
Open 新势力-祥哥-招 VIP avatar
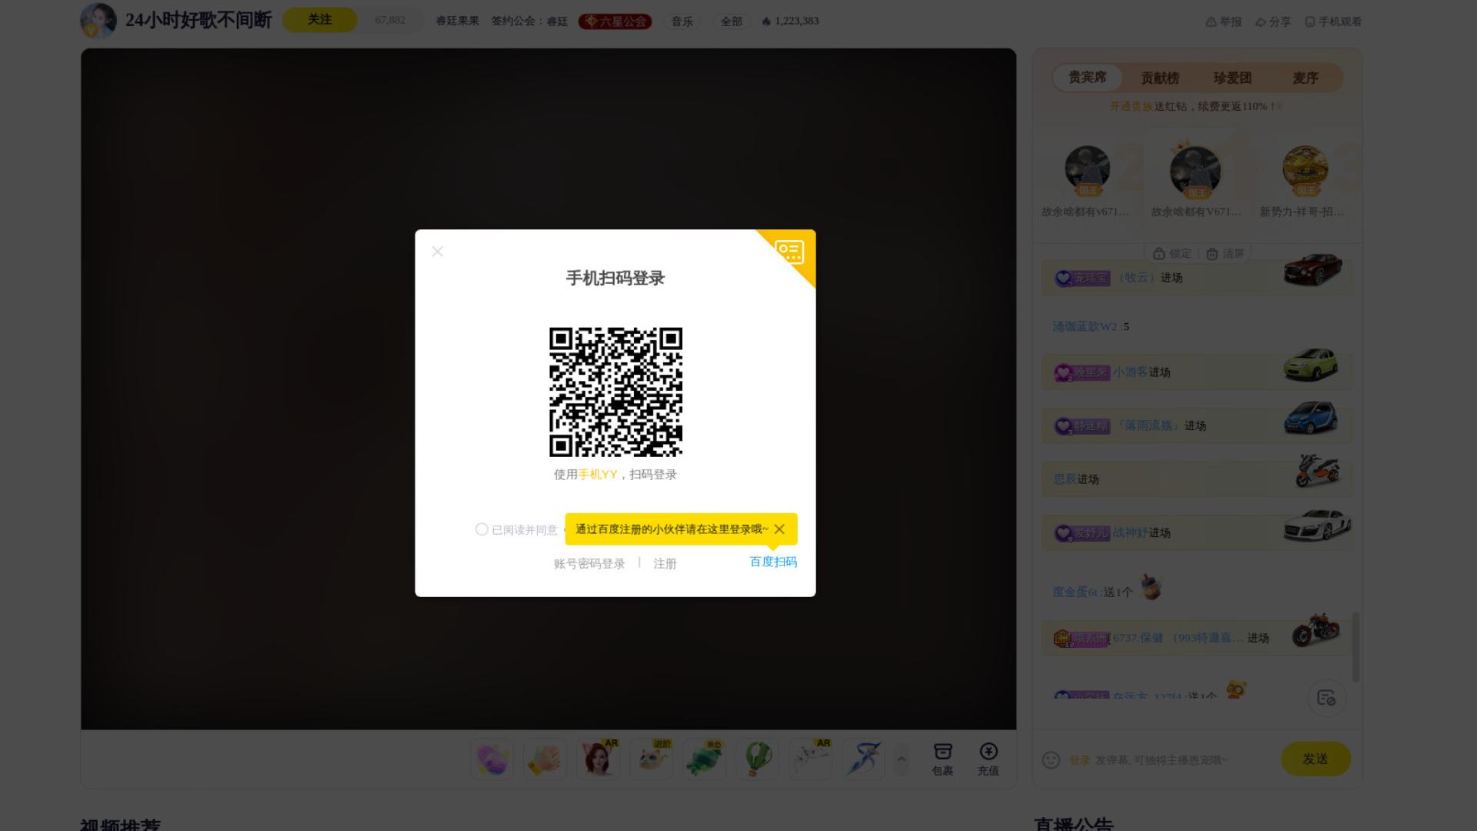pyautogui.click(x=1305, y=169)
